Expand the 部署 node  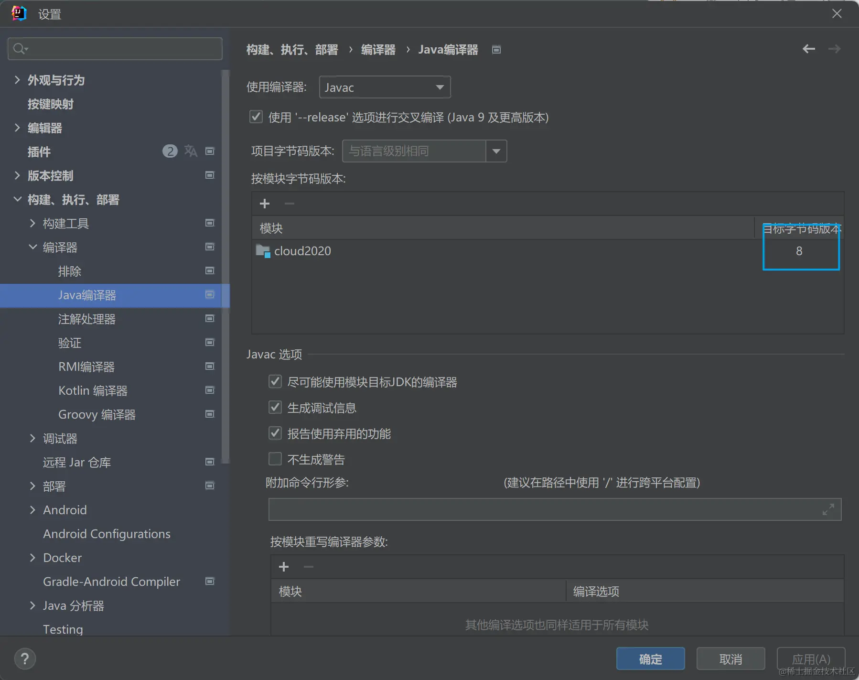point(32,486)
